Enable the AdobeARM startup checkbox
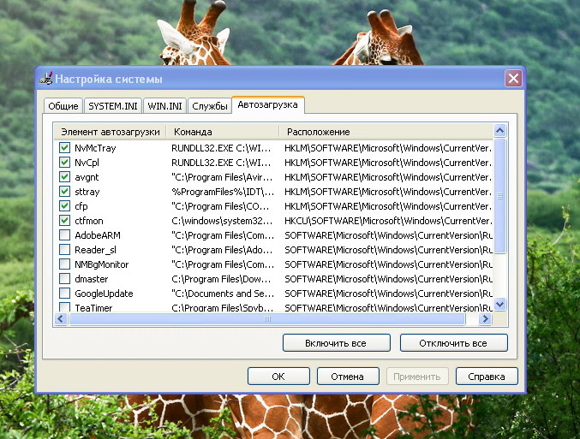Screen dimensions: 580x439 click(65, 235)
